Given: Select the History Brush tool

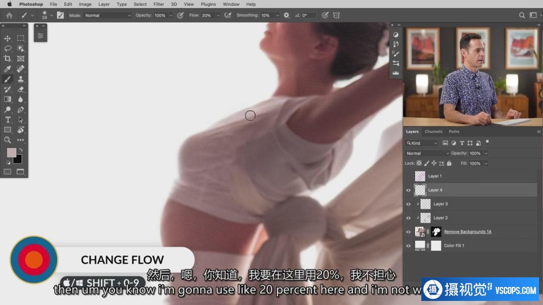Looking at the screenshot, I should pos(7,89).
